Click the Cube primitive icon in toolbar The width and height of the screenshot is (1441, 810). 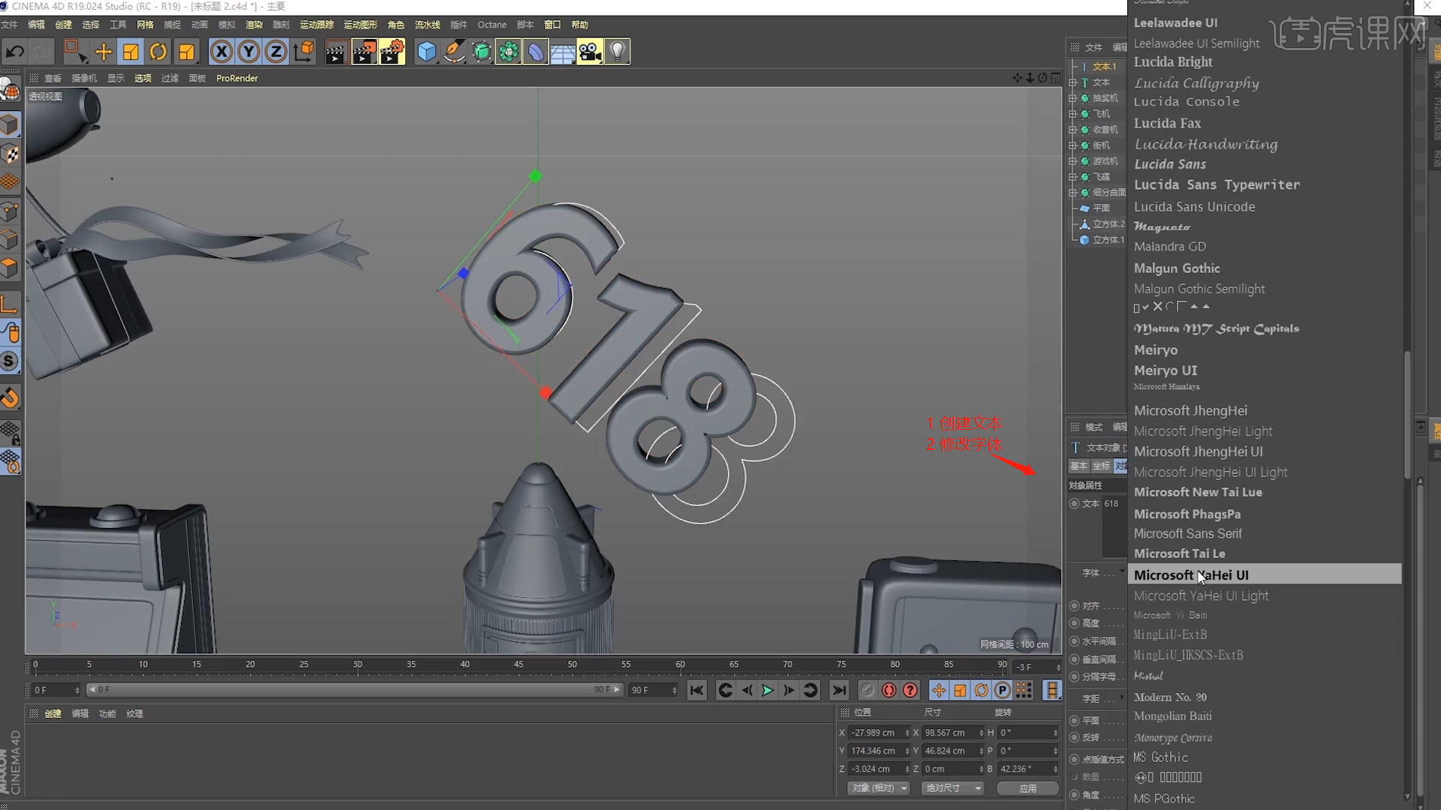(426, 51)
